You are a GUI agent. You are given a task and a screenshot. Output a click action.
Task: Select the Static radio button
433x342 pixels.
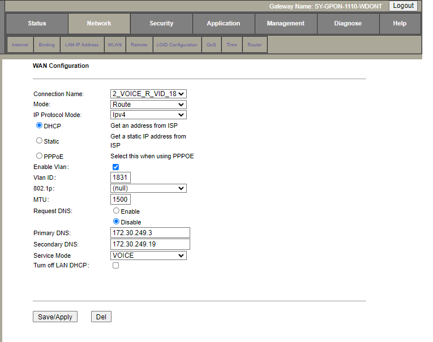(x=39, y=141)
